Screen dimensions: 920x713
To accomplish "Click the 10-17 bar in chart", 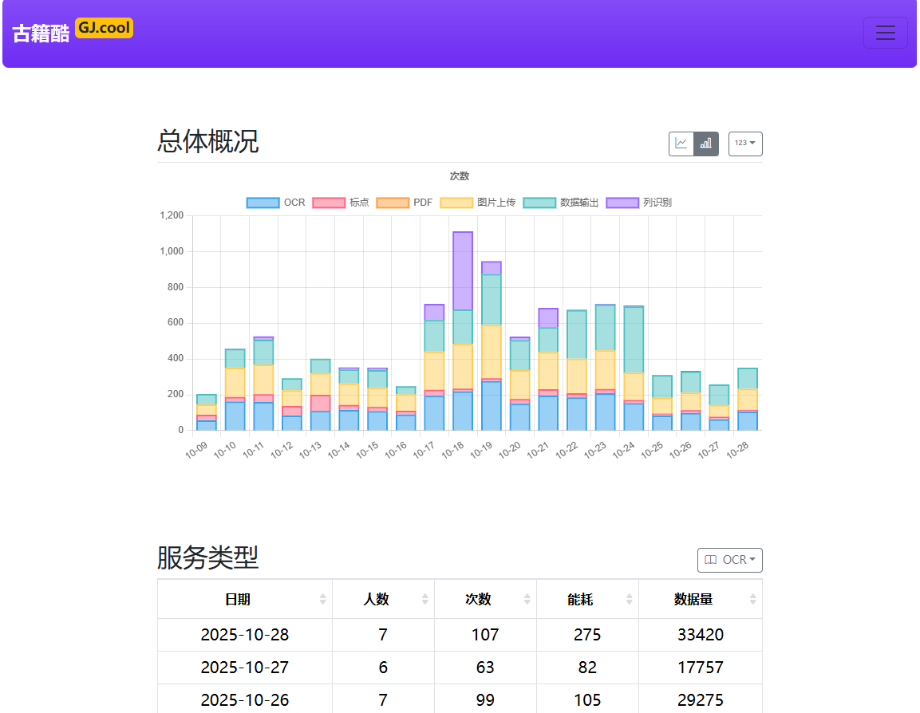I will pos(434,368).
